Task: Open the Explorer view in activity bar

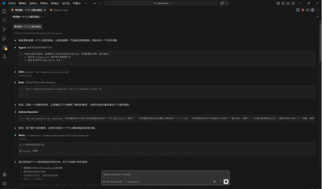Action: coord(4,11)
